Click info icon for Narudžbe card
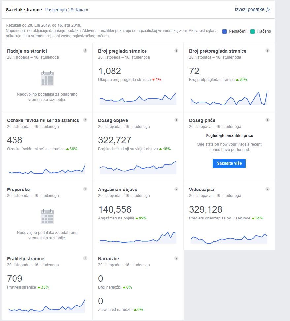Screen dimensions: 290x321 (x=176, y=258)
